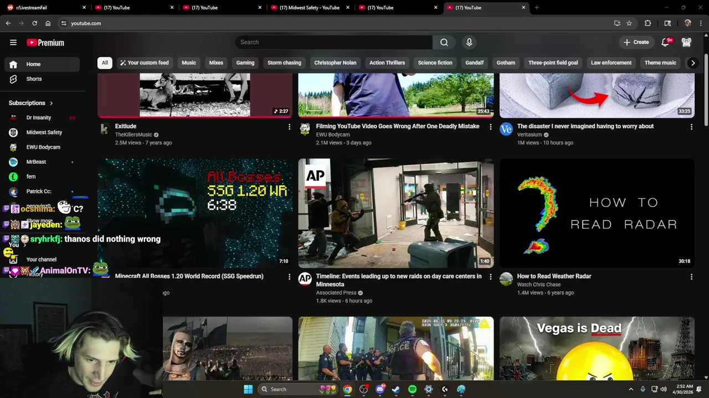
Task: Select the Theme music chip
Action: pos(660,63)
